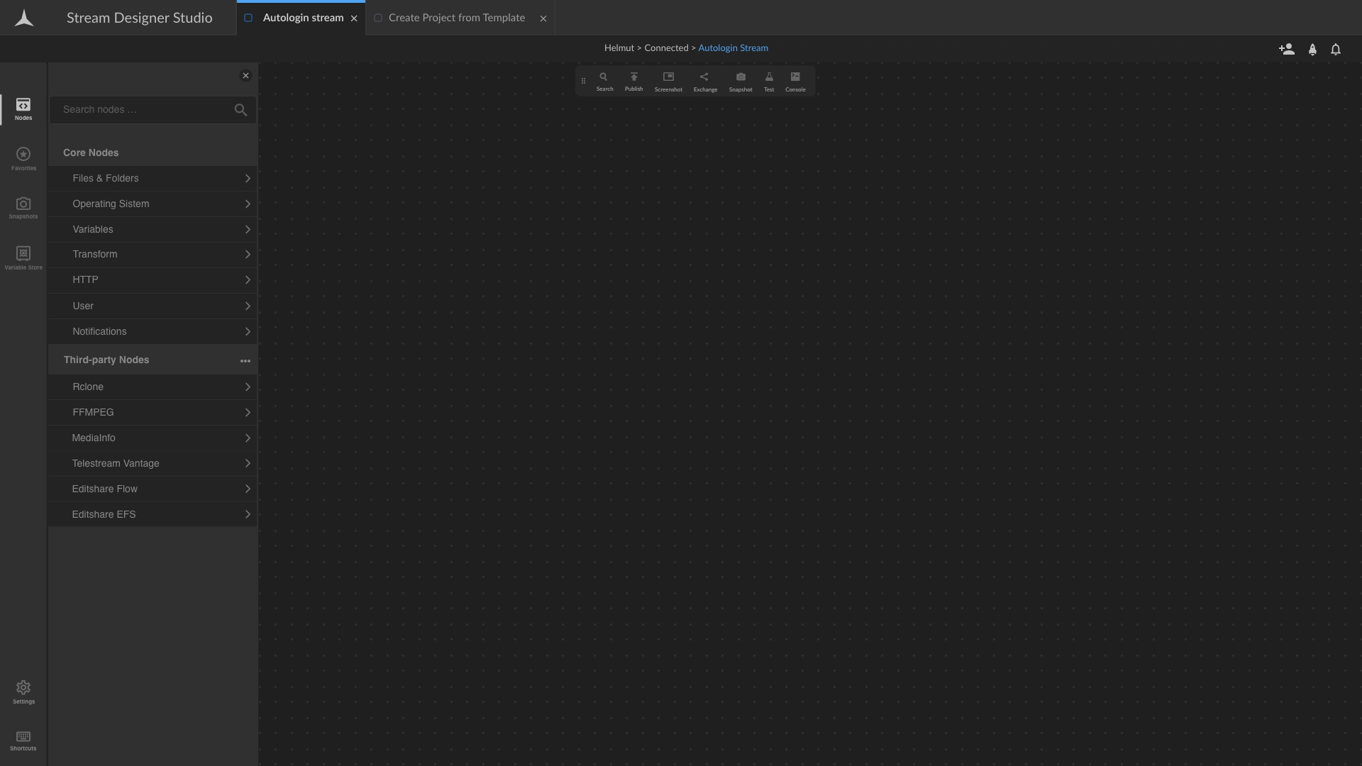Expand the Notifications node category
1362x766 pixels.
tap(153, 331)
